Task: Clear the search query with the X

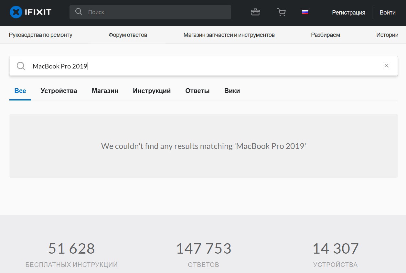Action: (x=386, y=66)
